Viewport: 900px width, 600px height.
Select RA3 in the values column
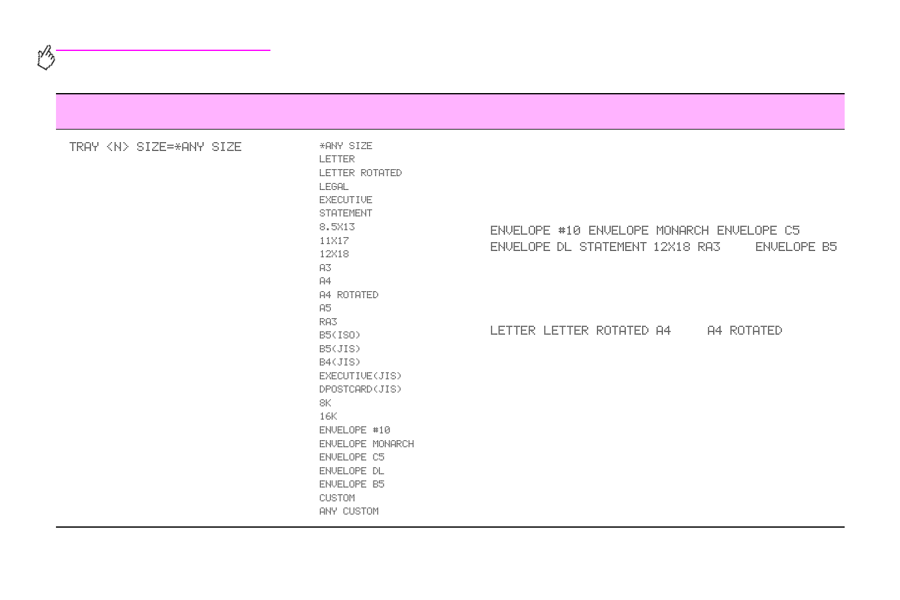click(328, 322)
